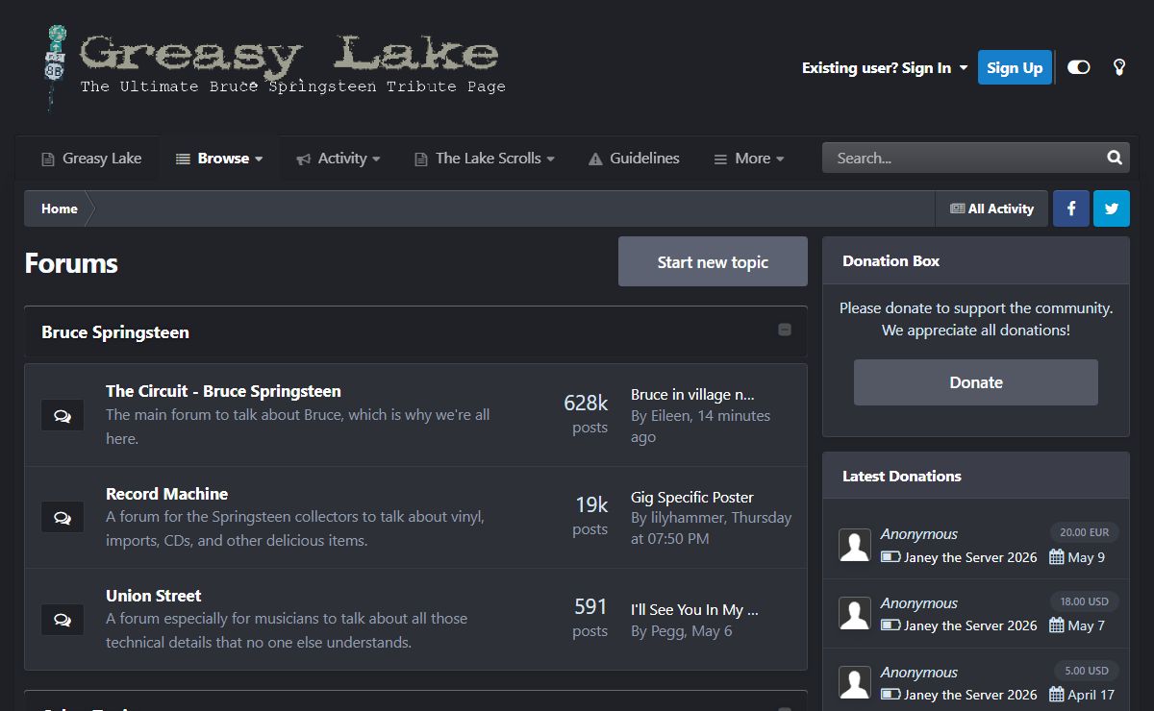The width and height of the screenshot is (1154, 711).
Task: Click the Forums page heading
Action: click(x=71, y=263)
